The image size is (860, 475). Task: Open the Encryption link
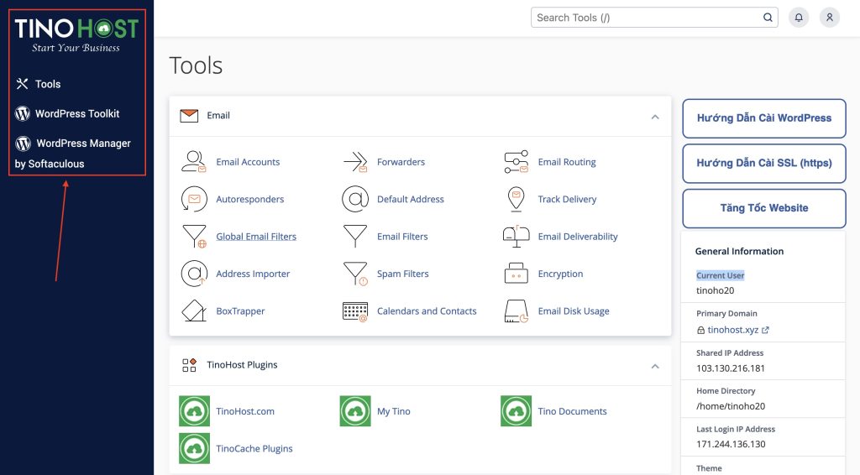(x=560, y=274)
